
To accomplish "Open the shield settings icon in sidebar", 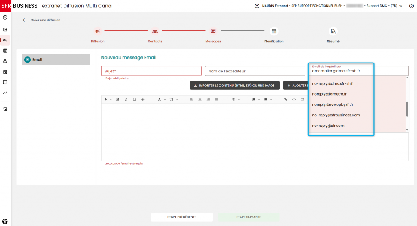I will [5, 109].
